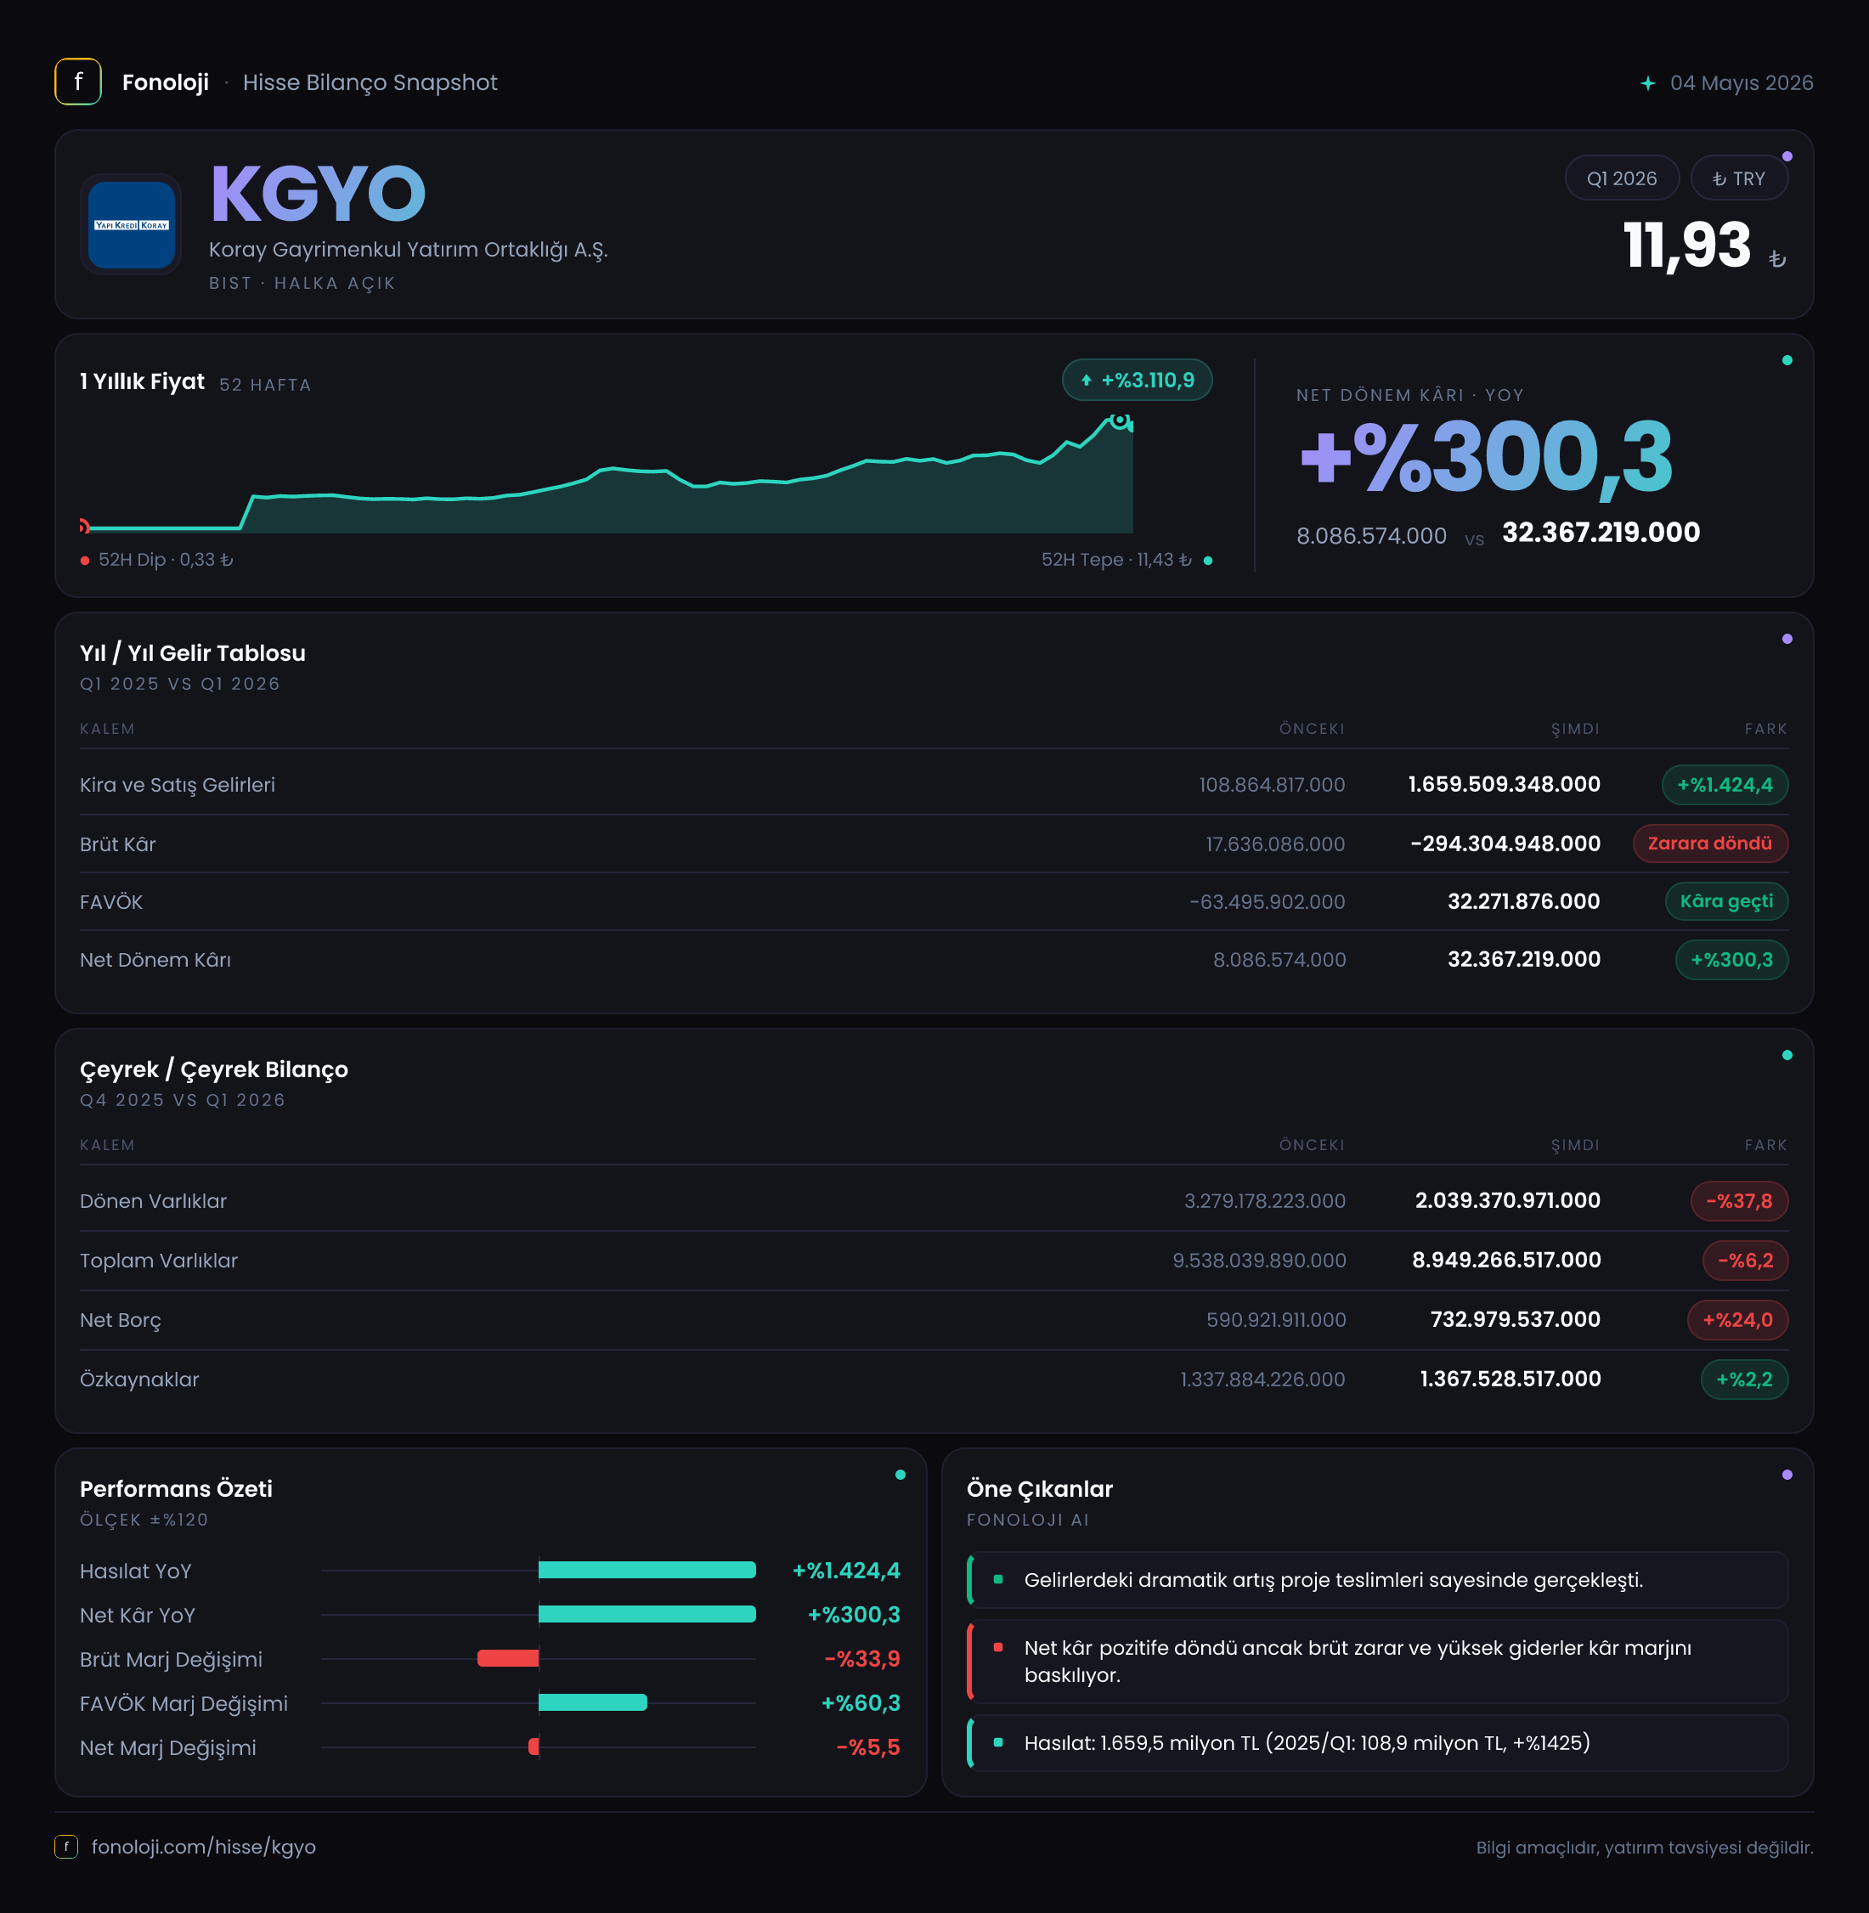Click the "Kira ve Satış Gelirleri" row label
Screen dimensions: 1869x1913
pos(178,785)
